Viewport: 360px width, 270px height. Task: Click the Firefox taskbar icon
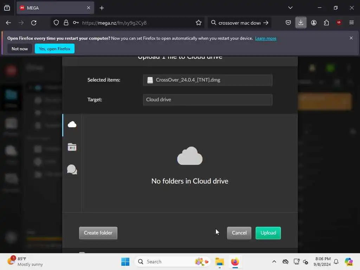click(235, 262)
